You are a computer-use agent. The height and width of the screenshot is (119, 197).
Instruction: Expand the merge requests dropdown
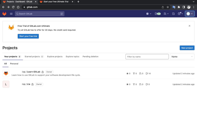pyautogui.click(x=166, y=14)
